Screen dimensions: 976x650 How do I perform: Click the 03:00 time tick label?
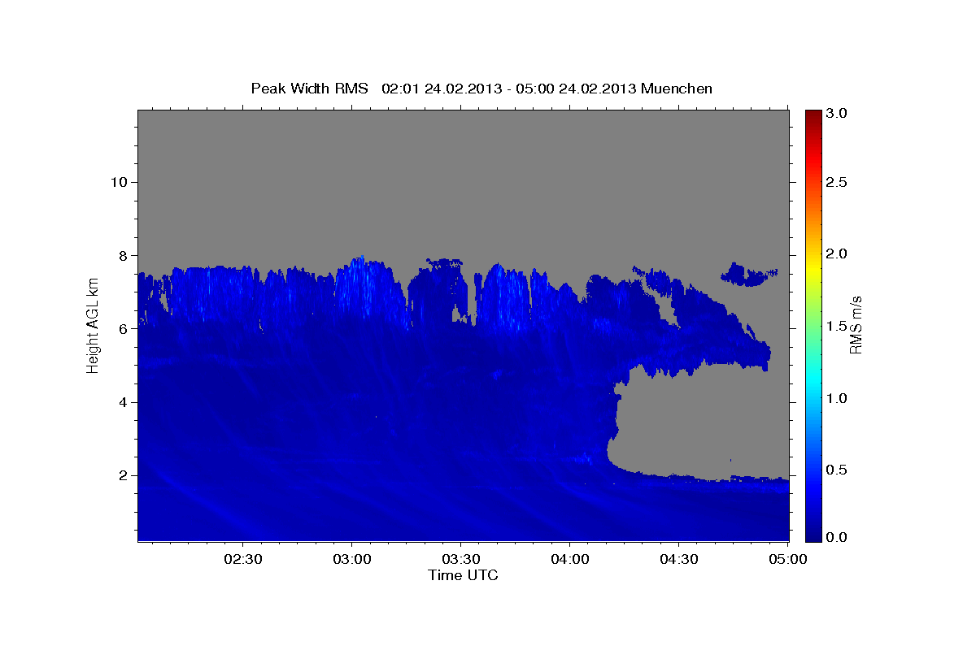pos(351,559)
